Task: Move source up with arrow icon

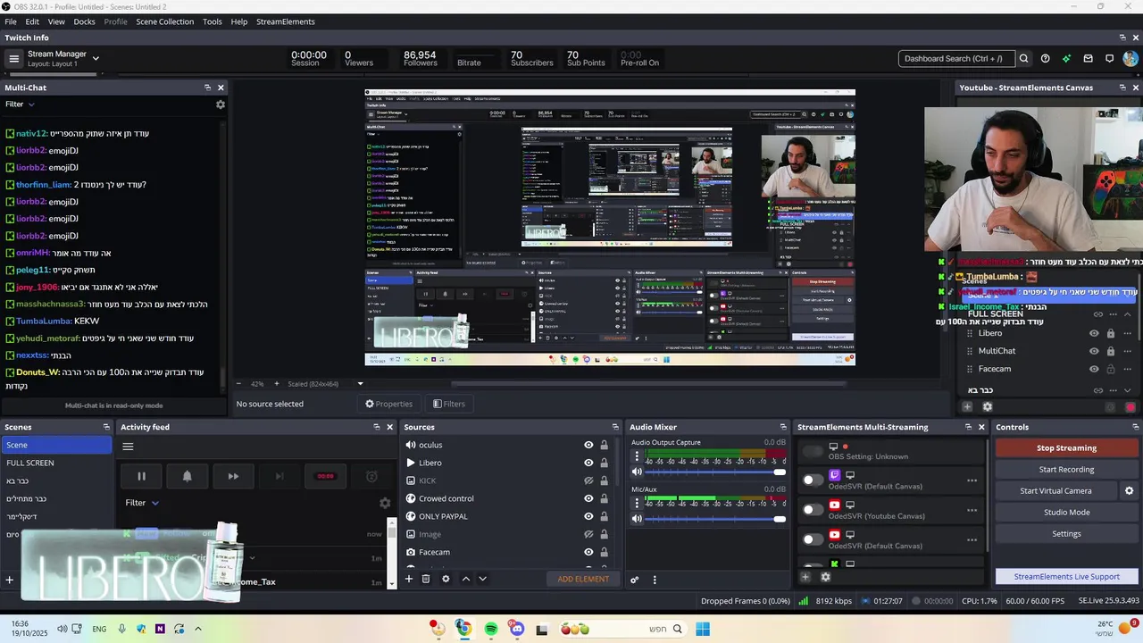Action: 465,579
